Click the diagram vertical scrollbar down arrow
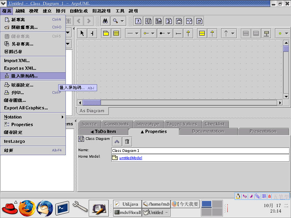Screen dimensions: 291x218 tap(286, 96)
